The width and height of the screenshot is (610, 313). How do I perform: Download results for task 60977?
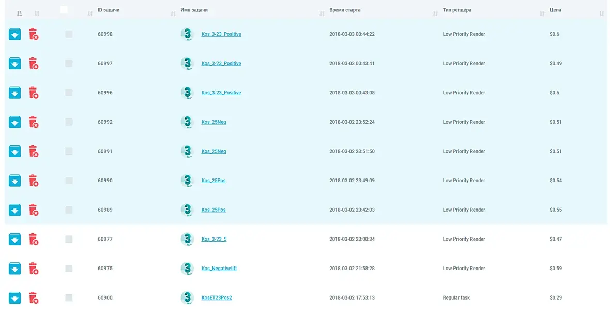pyautogui.click(x=14, y=239)
